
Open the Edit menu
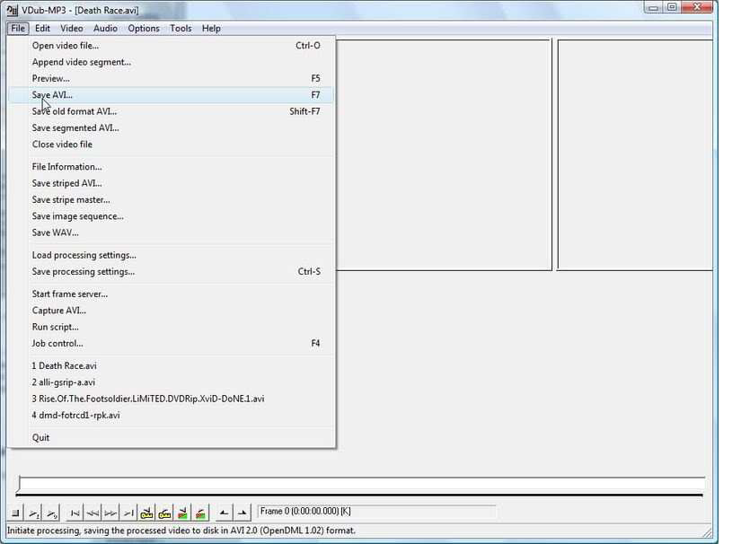[x=42, y=29]
